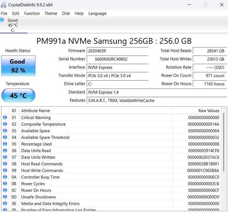This screenshot has width=228, height=213.
Task: Click status orb of attribute 0C Power On Hours
Action: pos(5,190)
